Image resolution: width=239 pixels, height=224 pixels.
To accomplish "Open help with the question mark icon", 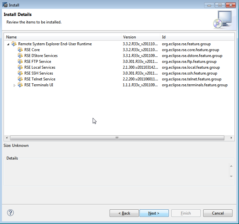I will 10,213.
